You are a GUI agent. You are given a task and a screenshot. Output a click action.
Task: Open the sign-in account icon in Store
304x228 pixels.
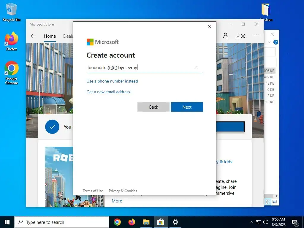226,36
